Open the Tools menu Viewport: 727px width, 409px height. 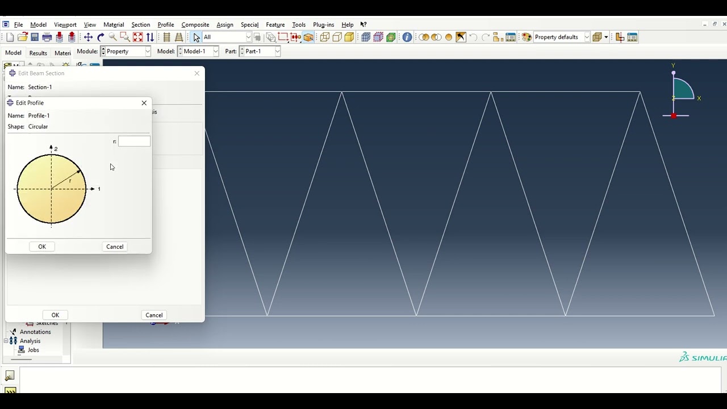point(299,25)
